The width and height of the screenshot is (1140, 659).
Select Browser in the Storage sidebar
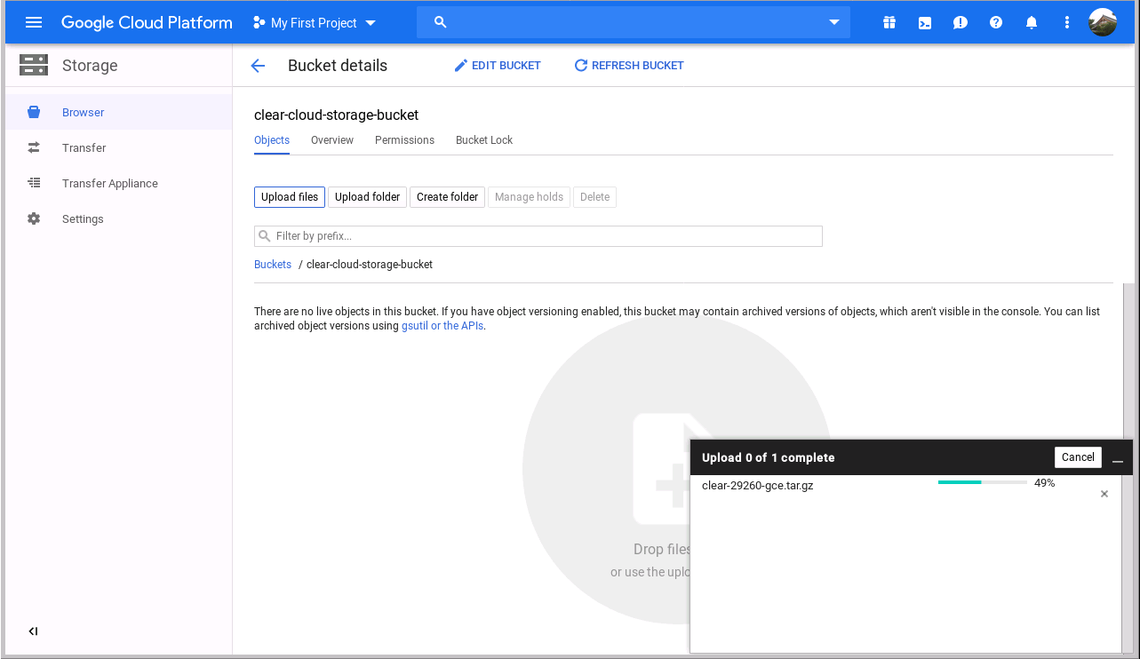[119, 113]
